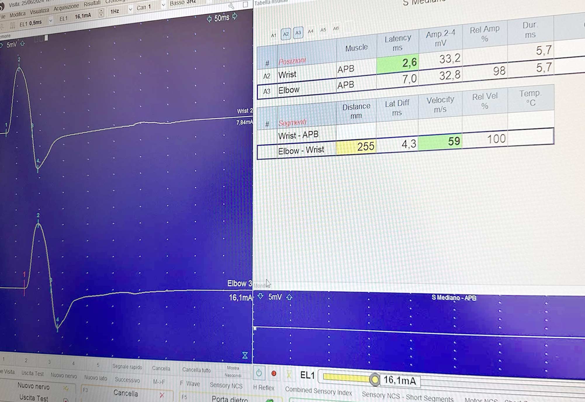The height and width of the screenshot is (402, 585).
Task: Click the hourglass icon below the traces
Action: click(x=245, y=355)
